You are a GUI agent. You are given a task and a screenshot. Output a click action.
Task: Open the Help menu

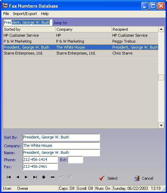coord(45,14)
